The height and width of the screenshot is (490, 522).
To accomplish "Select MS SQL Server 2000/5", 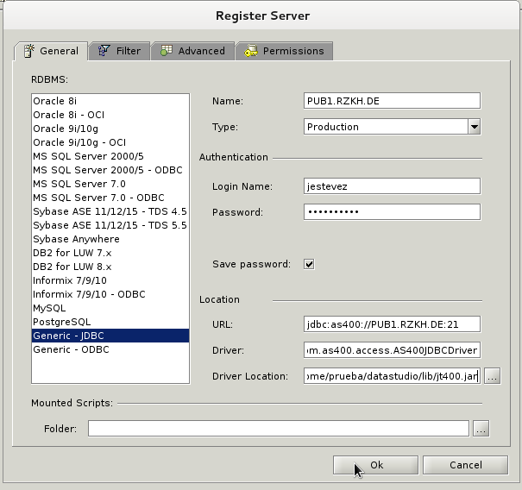I will [x=110, y=156].
